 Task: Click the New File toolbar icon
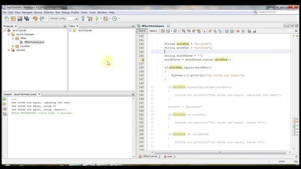tap(7, 19)
